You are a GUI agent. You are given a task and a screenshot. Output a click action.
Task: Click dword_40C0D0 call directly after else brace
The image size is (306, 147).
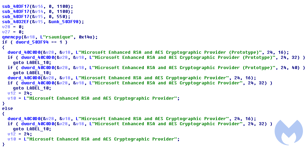click(x=132, y=119)
